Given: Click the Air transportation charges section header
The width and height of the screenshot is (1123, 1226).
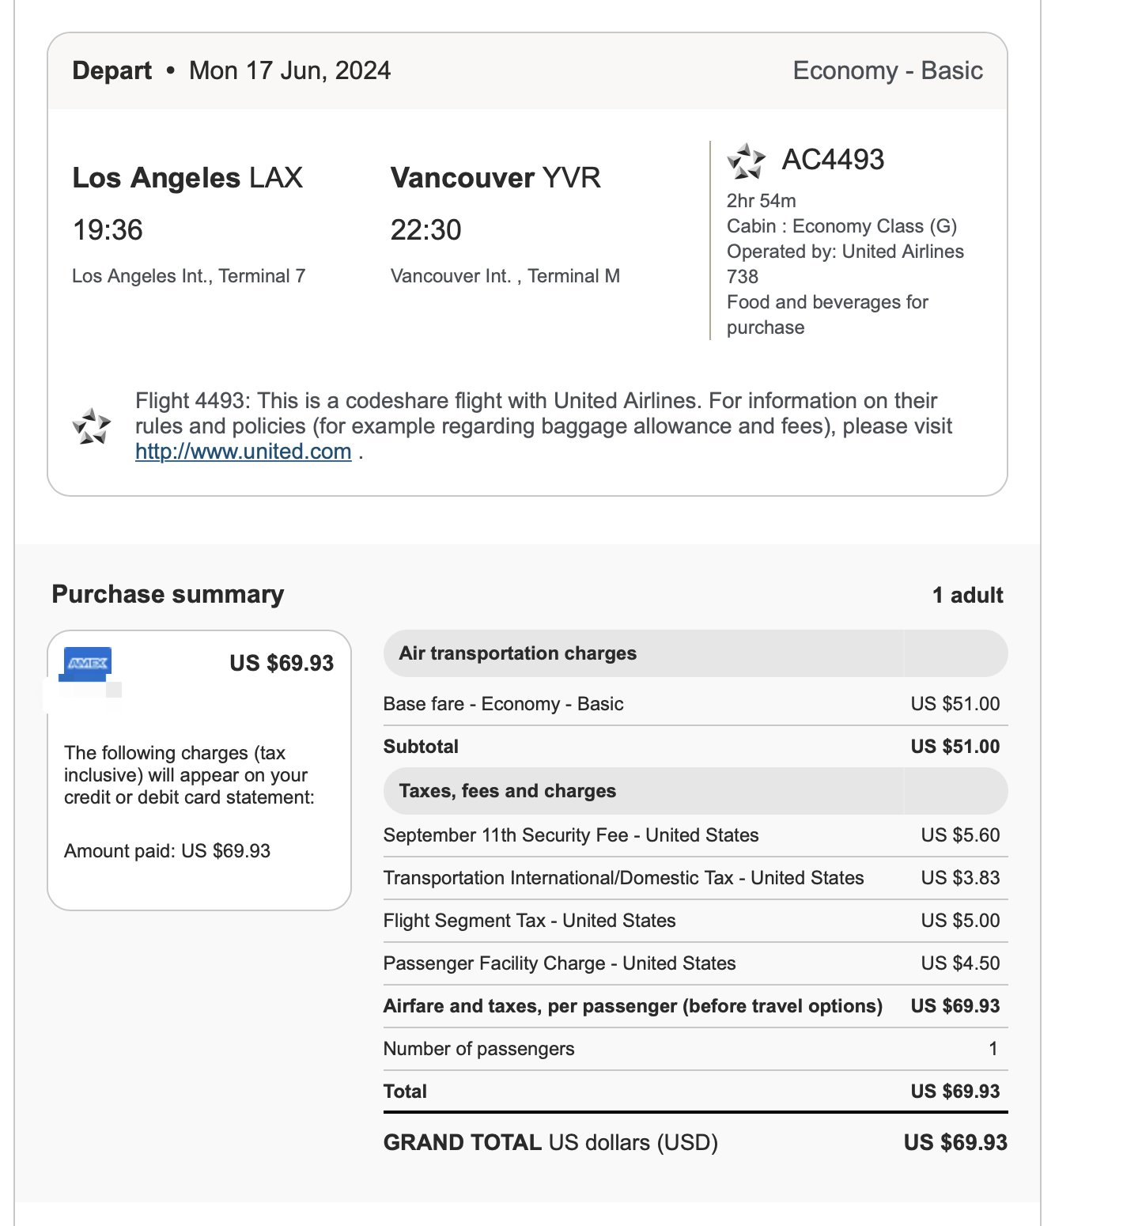Looking at the screenshot, I should point(517,653).
